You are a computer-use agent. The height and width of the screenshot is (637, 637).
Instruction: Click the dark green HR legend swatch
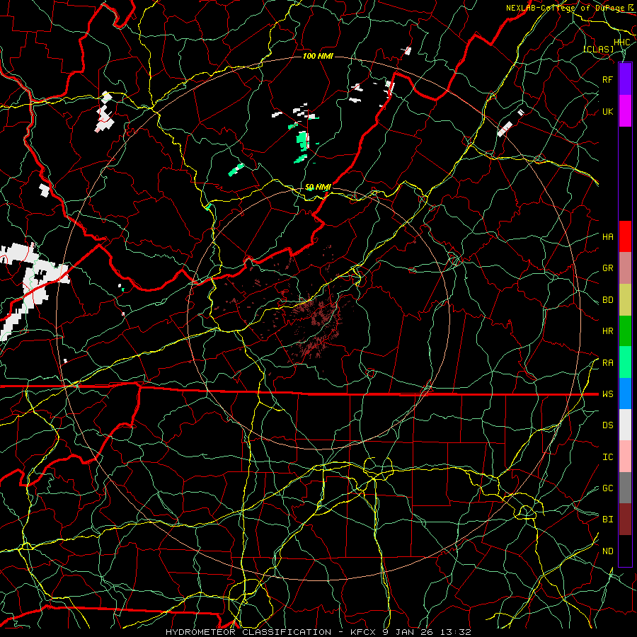[x=625, y=331]
